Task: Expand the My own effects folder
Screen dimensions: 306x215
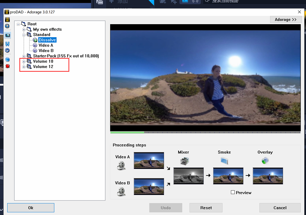Action: click(24, 29)
